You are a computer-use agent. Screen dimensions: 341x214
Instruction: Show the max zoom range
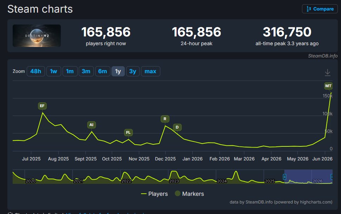150,71
